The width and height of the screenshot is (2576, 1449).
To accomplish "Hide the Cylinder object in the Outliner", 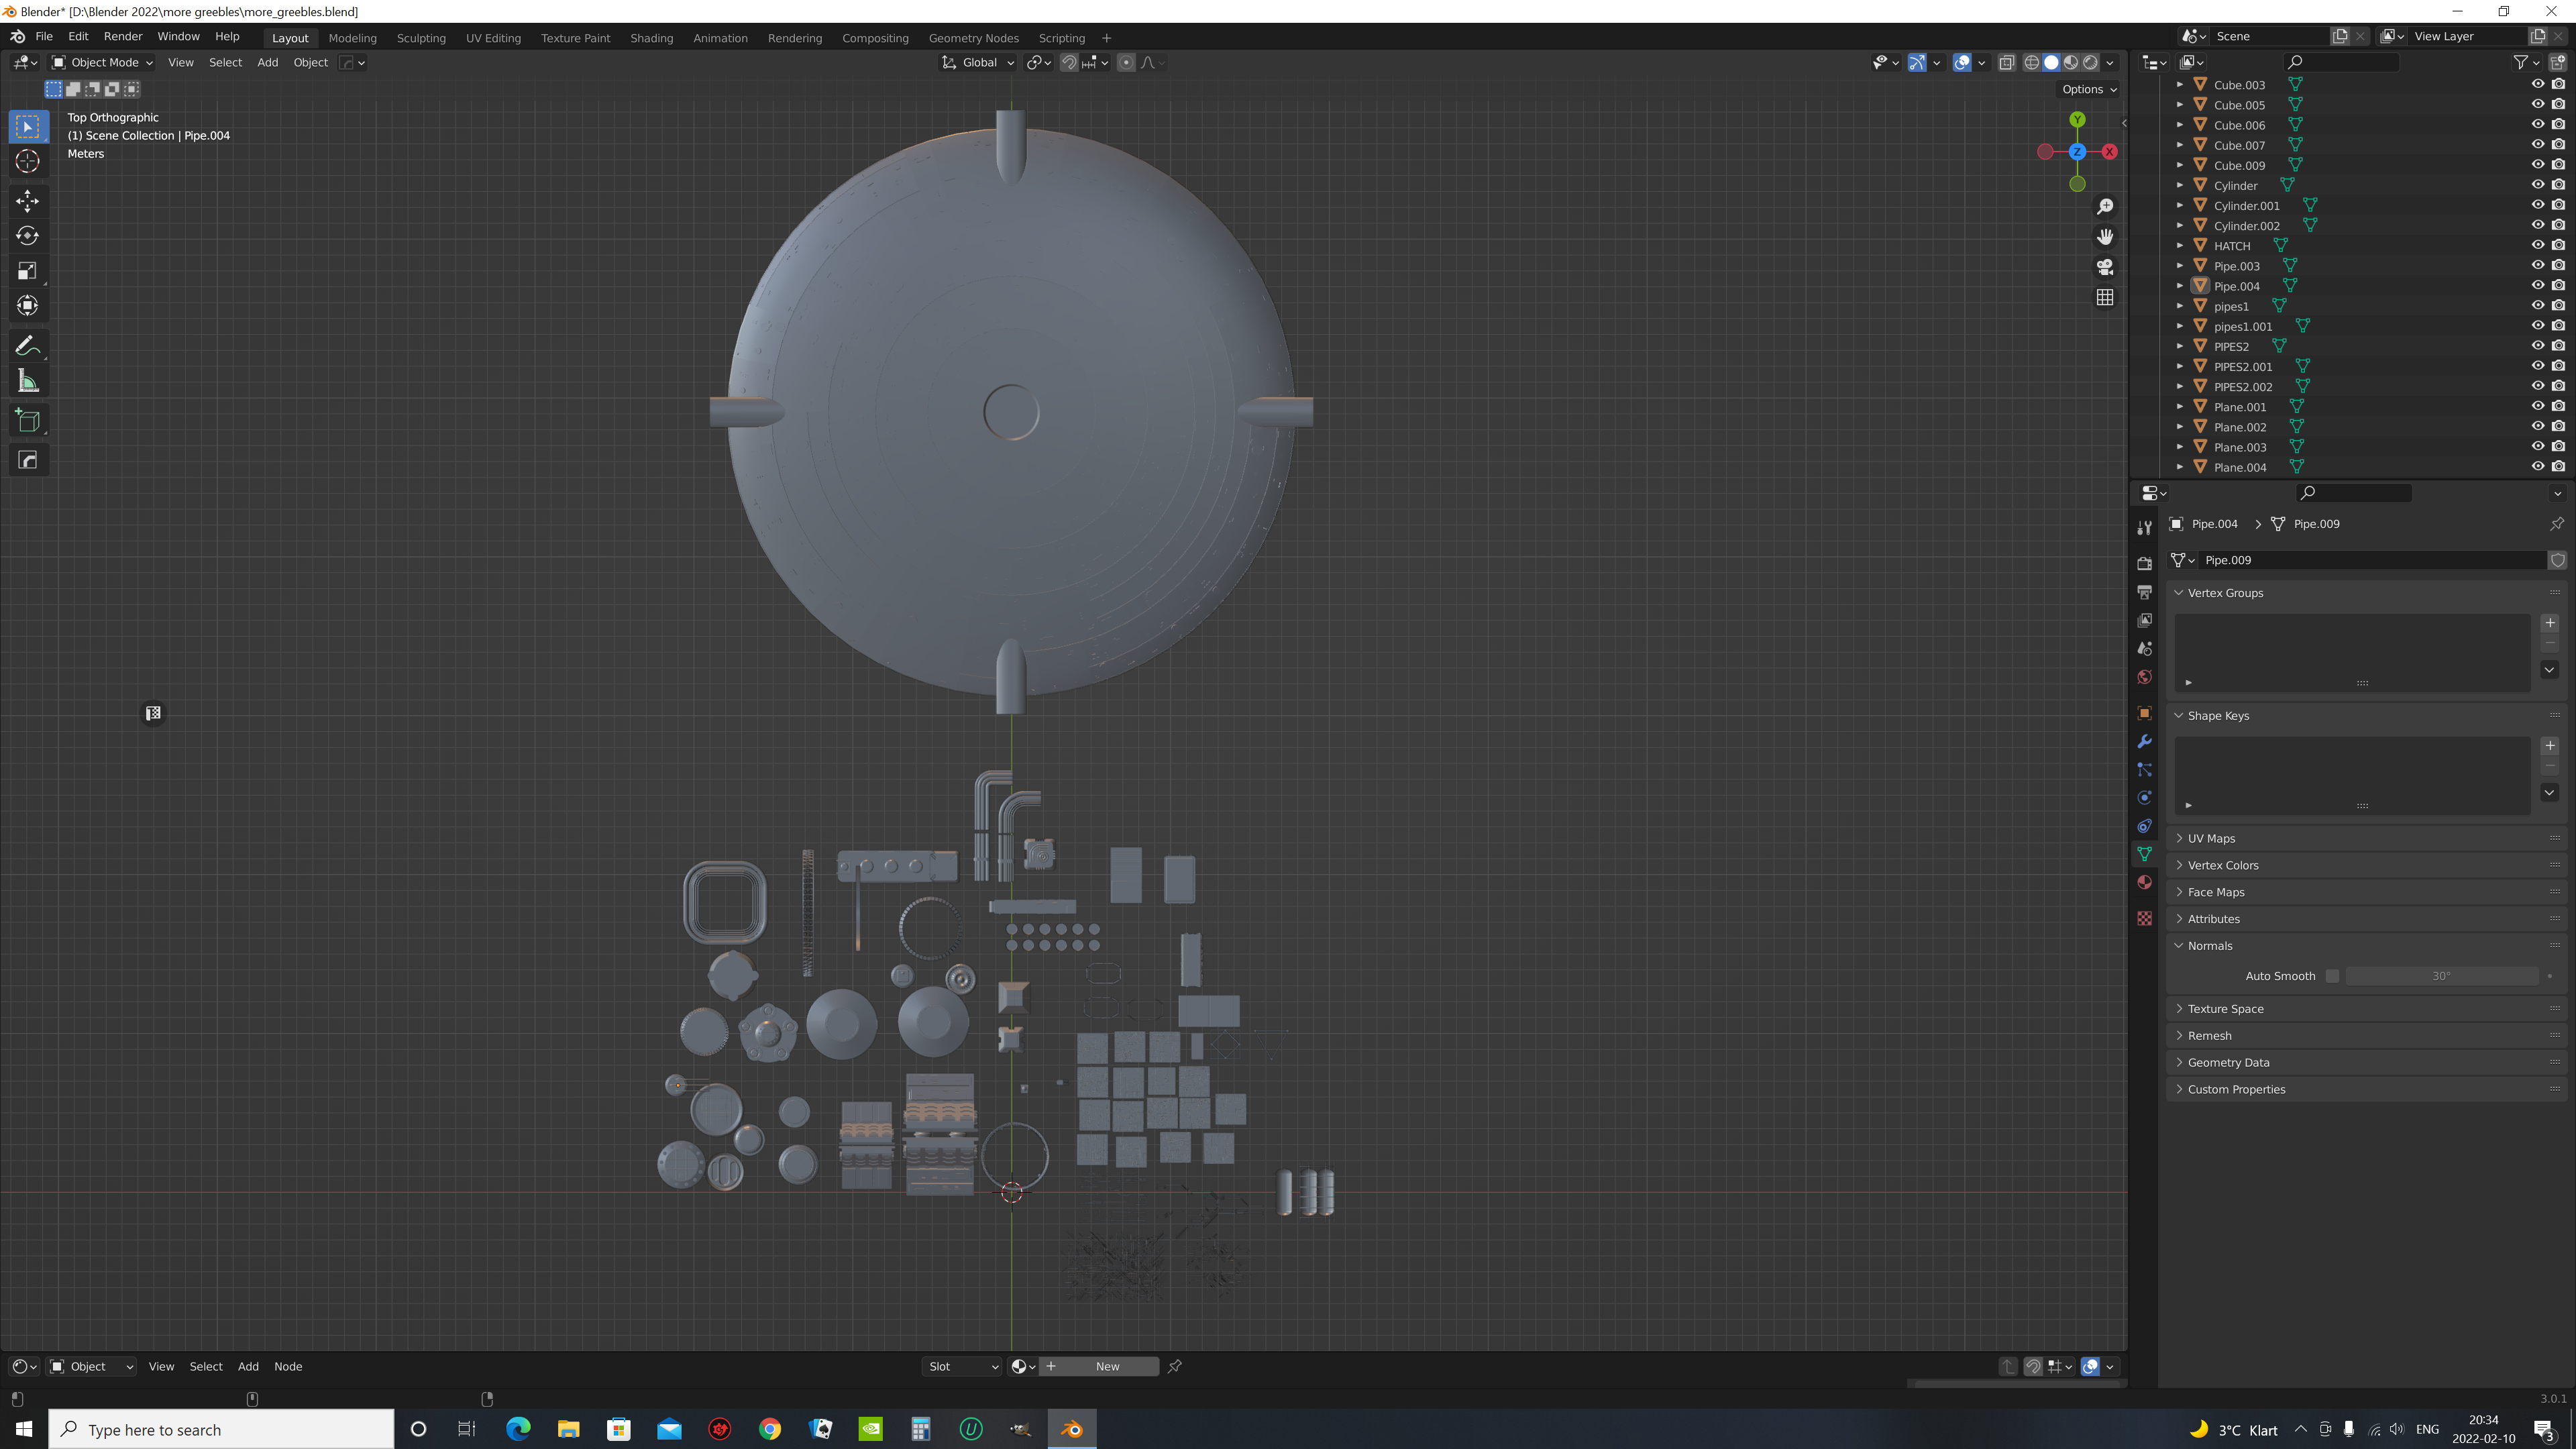I will tap(2537, 184).
